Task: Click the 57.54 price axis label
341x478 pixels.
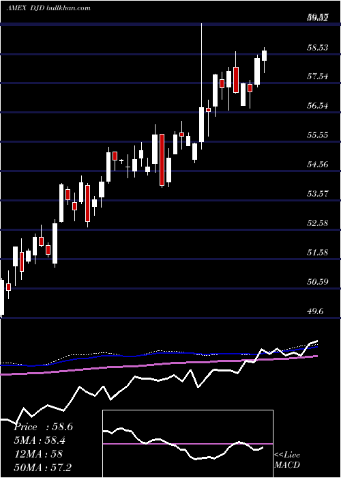Action: (x=318, y=76)
